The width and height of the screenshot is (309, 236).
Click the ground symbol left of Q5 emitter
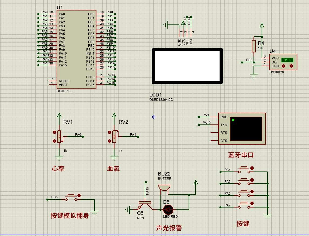pyautogui.click(x=128, y=210)
